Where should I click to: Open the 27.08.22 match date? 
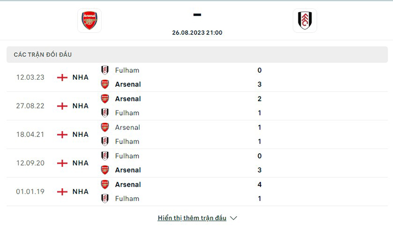coord(30,106)
